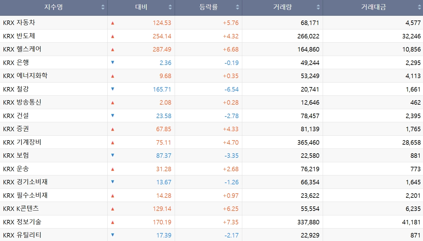
Task: Open KRX 헬스케어 index name
Action: (22, 49)
